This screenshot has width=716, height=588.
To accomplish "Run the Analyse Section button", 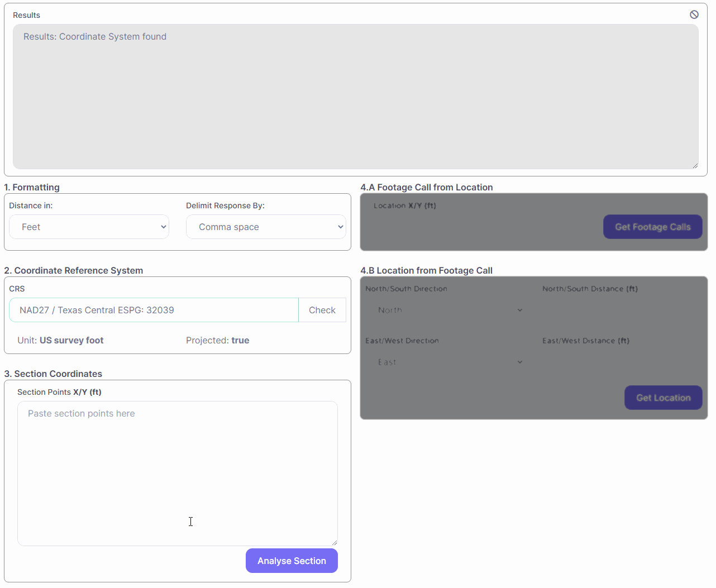I will click(292, 561).
